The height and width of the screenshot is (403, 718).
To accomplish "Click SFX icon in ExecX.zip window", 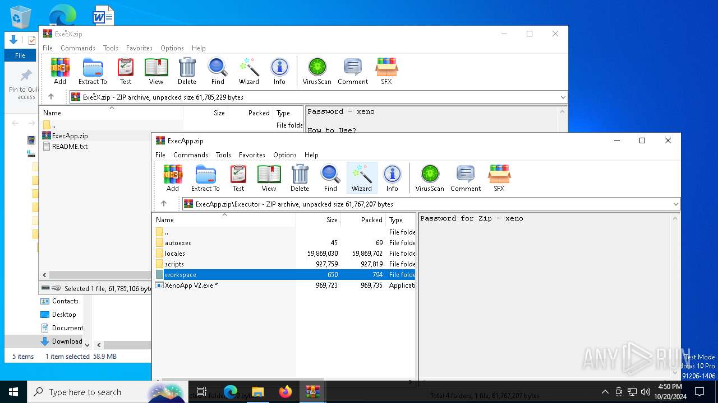I will click(386, 72).
